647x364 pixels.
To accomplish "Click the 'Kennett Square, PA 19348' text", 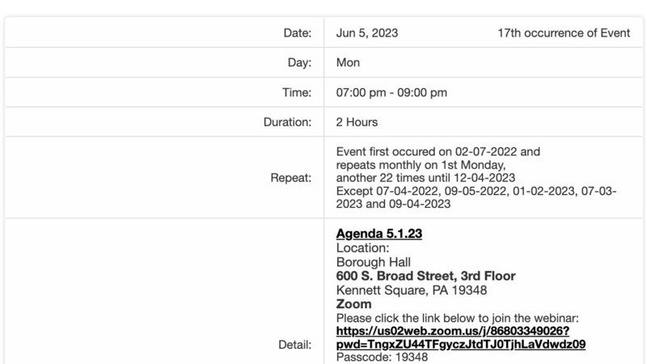I will (x=412, y=290).
